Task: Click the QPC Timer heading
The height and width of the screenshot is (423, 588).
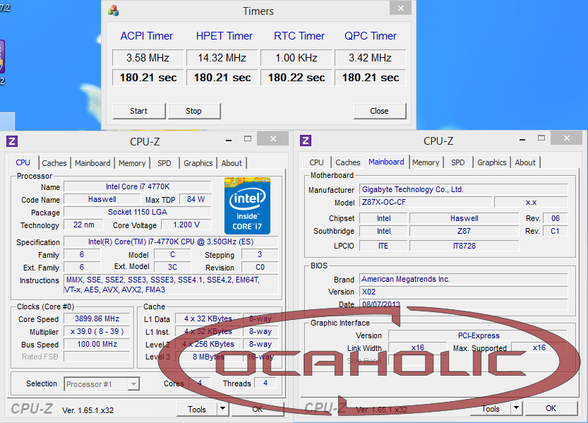Action: [371, 36]
